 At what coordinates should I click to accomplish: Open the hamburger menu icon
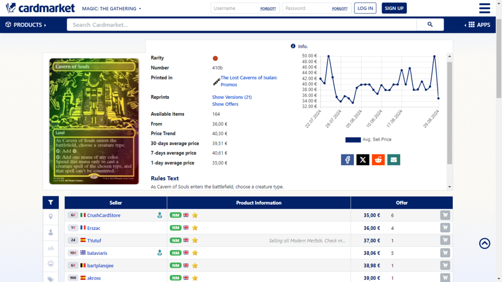pos(484,9)
